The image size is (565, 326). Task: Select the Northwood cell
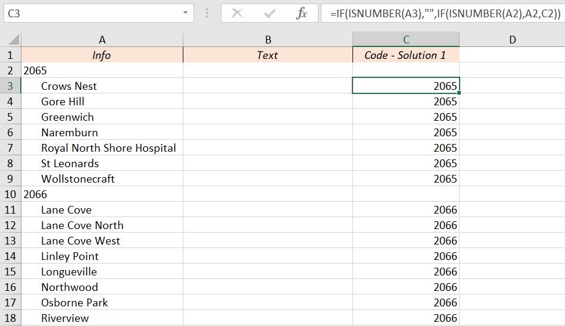coord(102,287)
